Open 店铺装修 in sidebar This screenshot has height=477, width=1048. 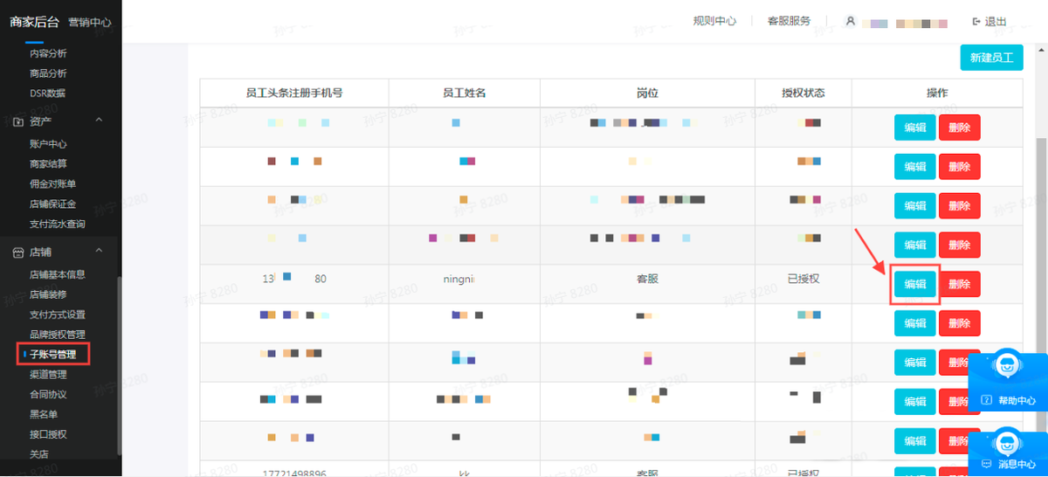tap(48, 294)
